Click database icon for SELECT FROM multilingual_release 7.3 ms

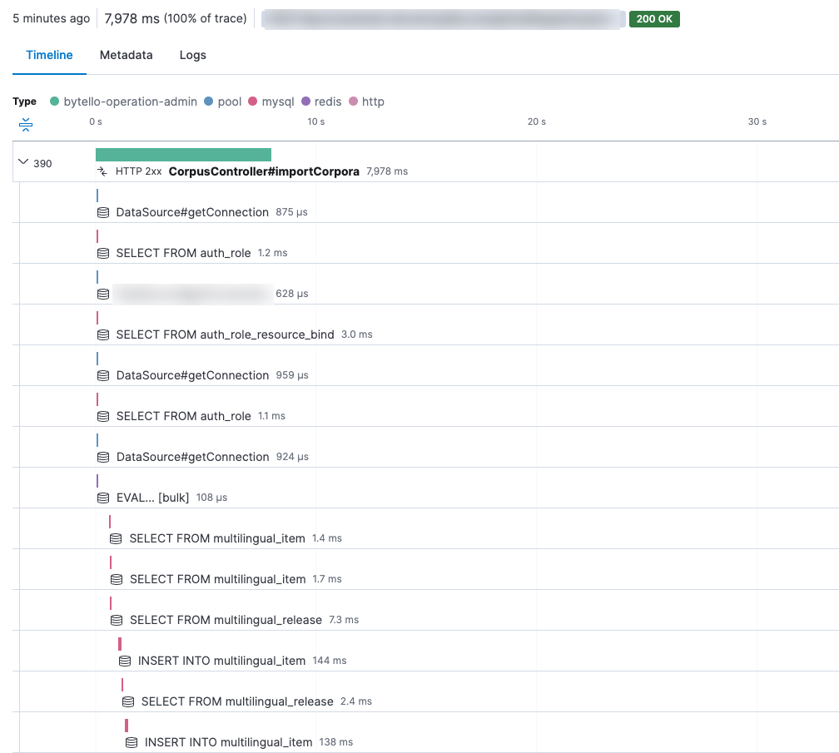click(117, 620)
